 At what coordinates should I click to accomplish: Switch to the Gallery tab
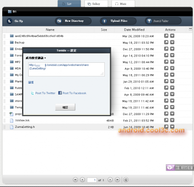click(x=96, y=4)
